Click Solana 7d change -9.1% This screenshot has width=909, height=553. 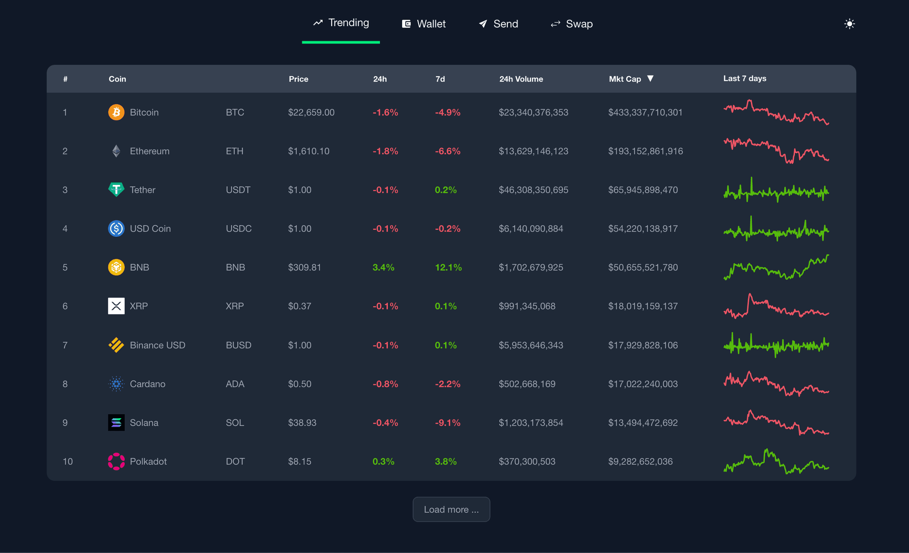(x=447, y=423)
